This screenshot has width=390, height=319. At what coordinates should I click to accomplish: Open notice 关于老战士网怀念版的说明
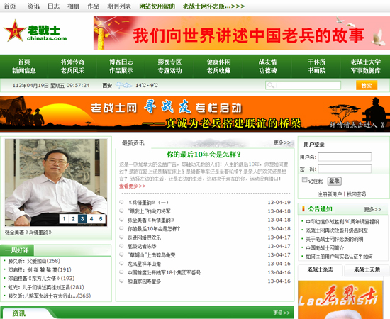pos(334,239)
